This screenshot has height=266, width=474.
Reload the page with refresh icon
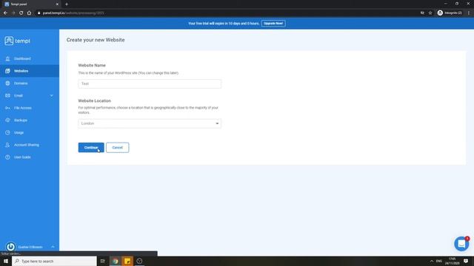point(21,13)
